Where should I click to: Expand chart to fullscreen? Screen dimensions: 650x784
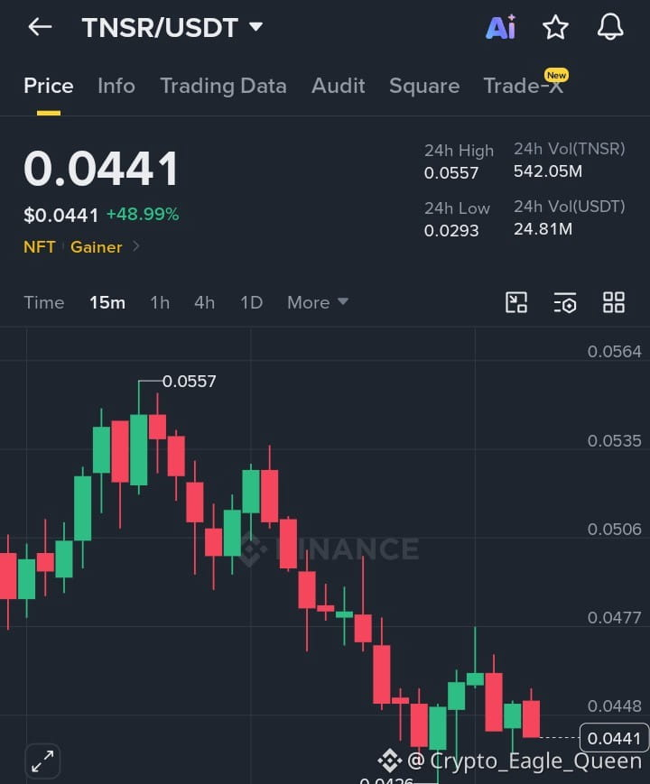42,761
